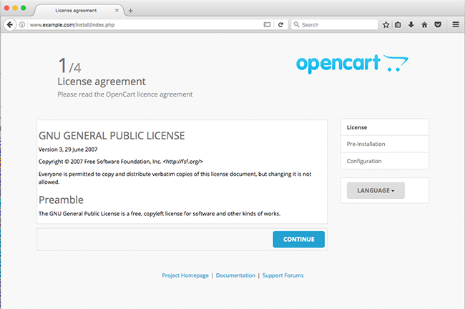Expand the LANGUAGE dropdown
The width and height of the screenshot is (465, 309).
coord(376,190)
